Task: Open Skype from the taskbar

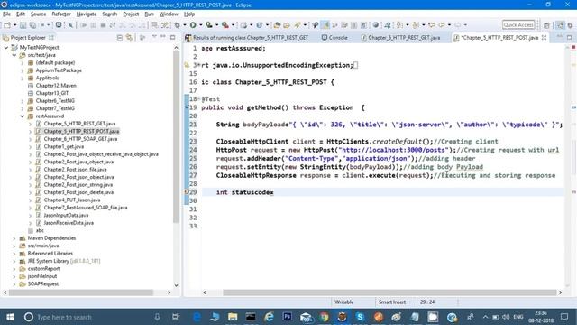Action: tap(360, 317)
